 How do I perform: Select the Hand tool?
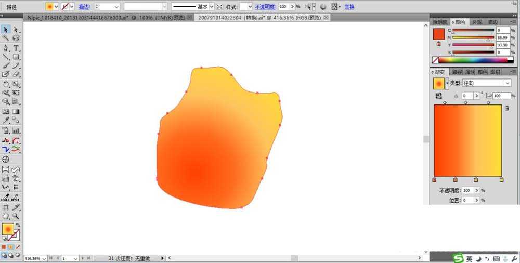tap(6, 216)
